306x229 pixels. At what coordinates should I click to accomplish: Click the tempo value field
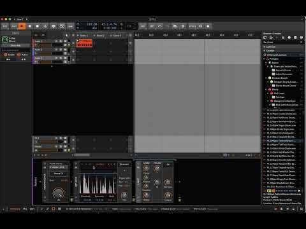pyautogui.click(x=92, y=24)
